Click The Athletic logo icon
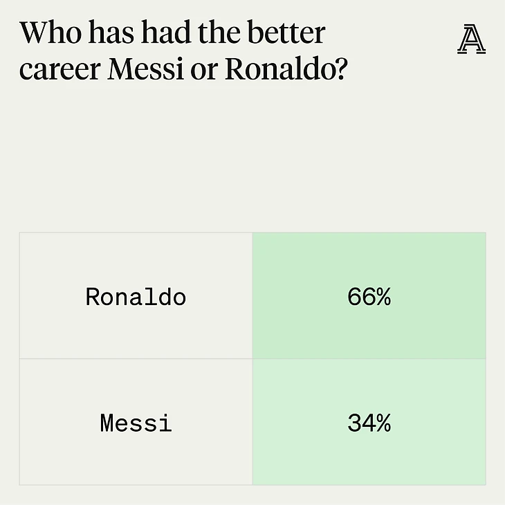Screen dimensions: 505x505 click(472, 39)
